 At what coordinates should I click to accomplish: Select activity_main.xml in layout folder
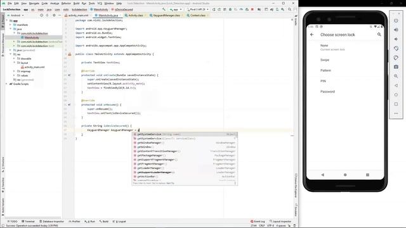click(34, 67)
